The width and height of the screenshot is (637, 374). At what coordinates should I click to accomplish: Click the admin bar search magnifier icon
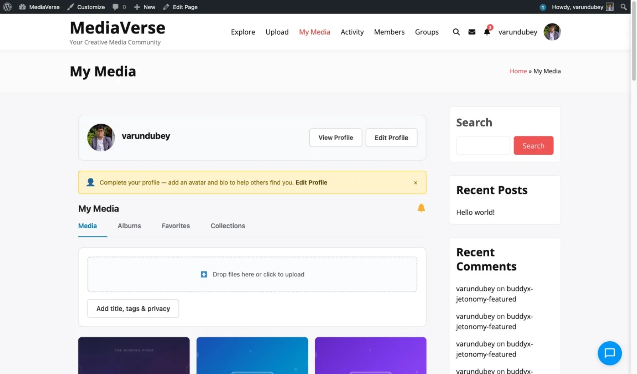pyautogui.click(x=623, y=7)
